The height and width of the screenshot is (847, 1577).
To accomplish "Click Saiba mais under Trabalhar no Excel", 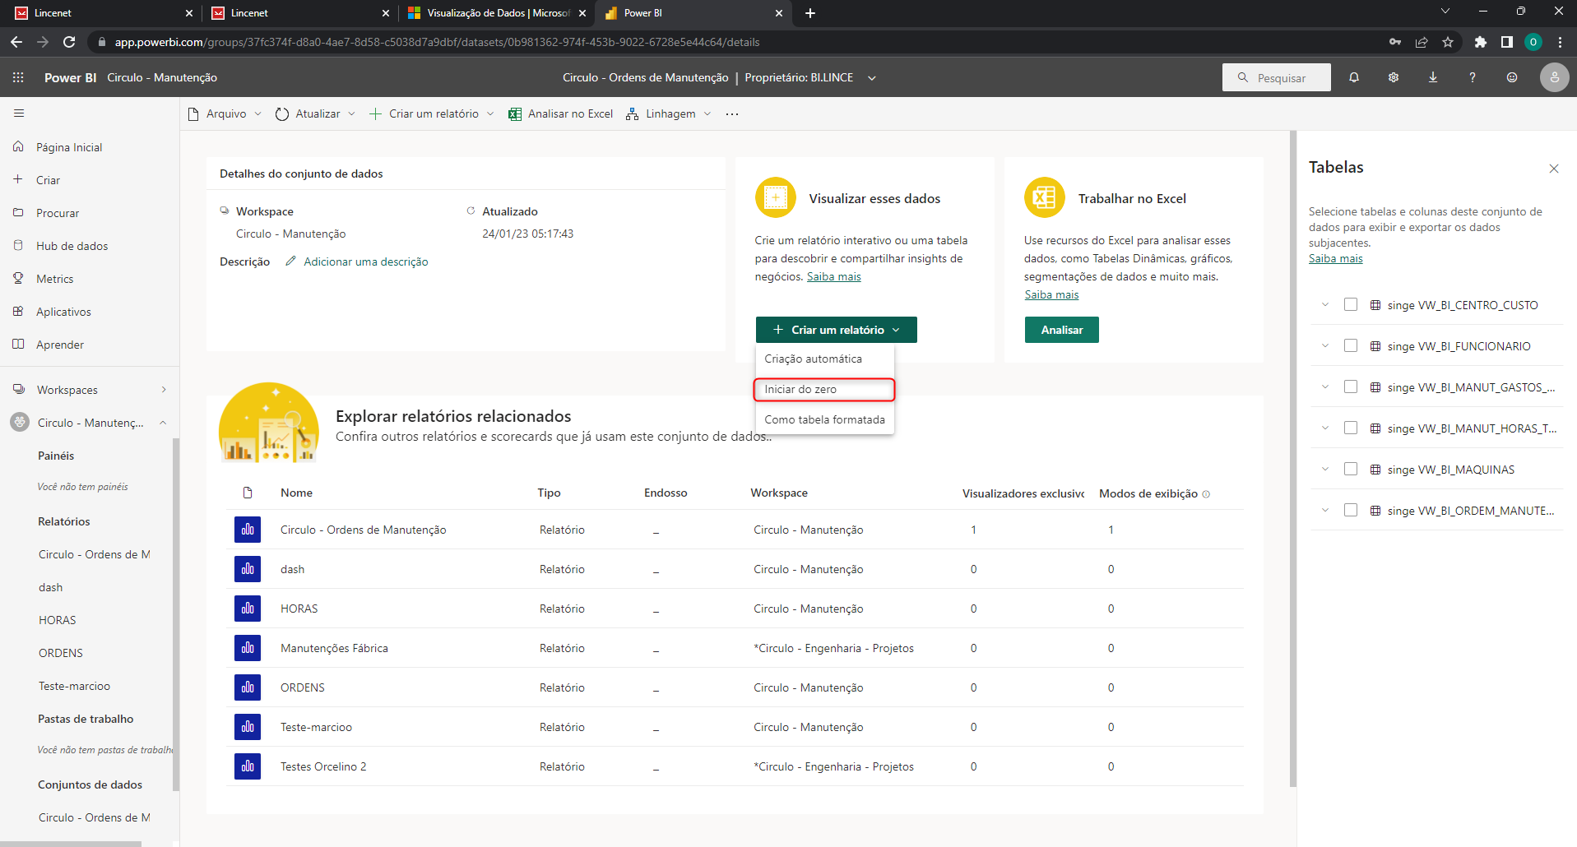I will [1051, 294].
